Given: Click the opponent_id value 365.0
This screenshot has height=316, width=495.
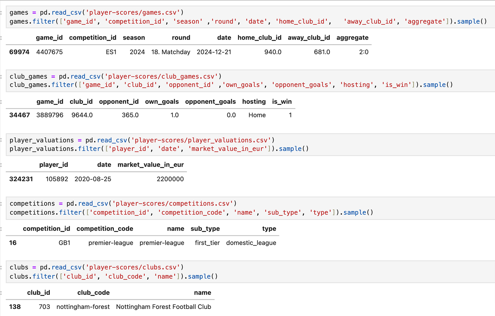Looking at the screenshot, I should tap(130, 115).
